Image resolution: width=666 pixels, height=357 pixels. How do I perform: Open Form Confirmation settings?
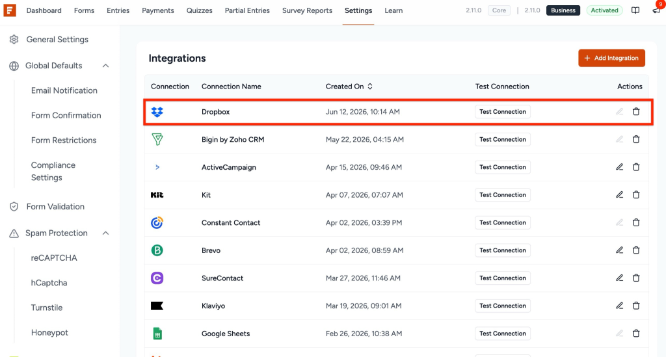pyautogui.click(x=66, y=116)
